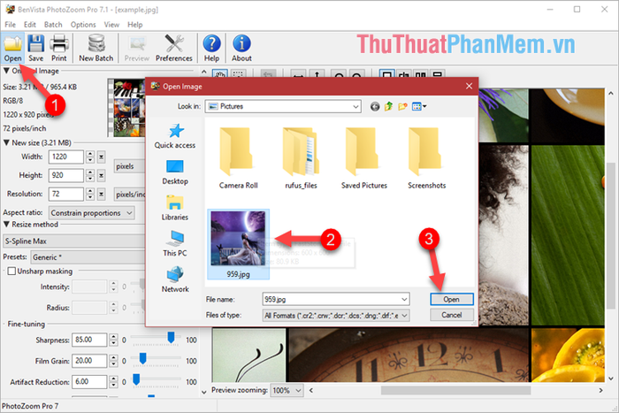Click the Artifact Reduction slider handle

coord(136,379)
